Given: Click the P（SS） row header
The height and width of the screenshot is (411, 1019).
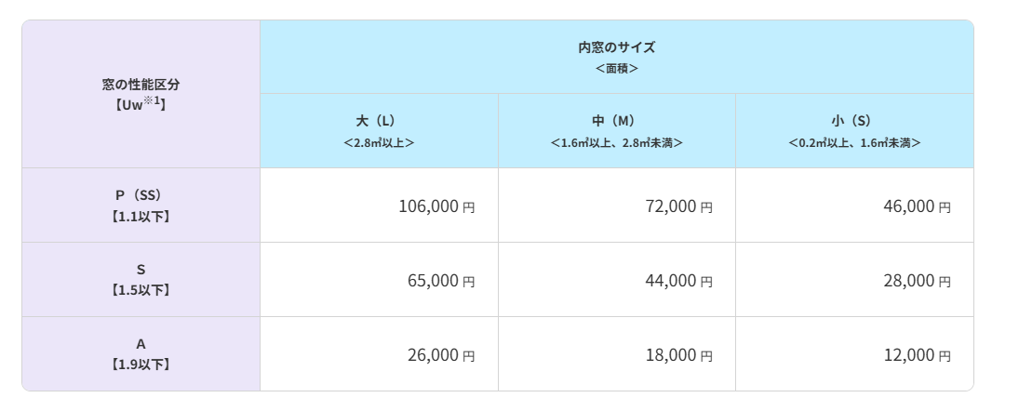Looking at the screenshot, I should [x=141, y=196].
